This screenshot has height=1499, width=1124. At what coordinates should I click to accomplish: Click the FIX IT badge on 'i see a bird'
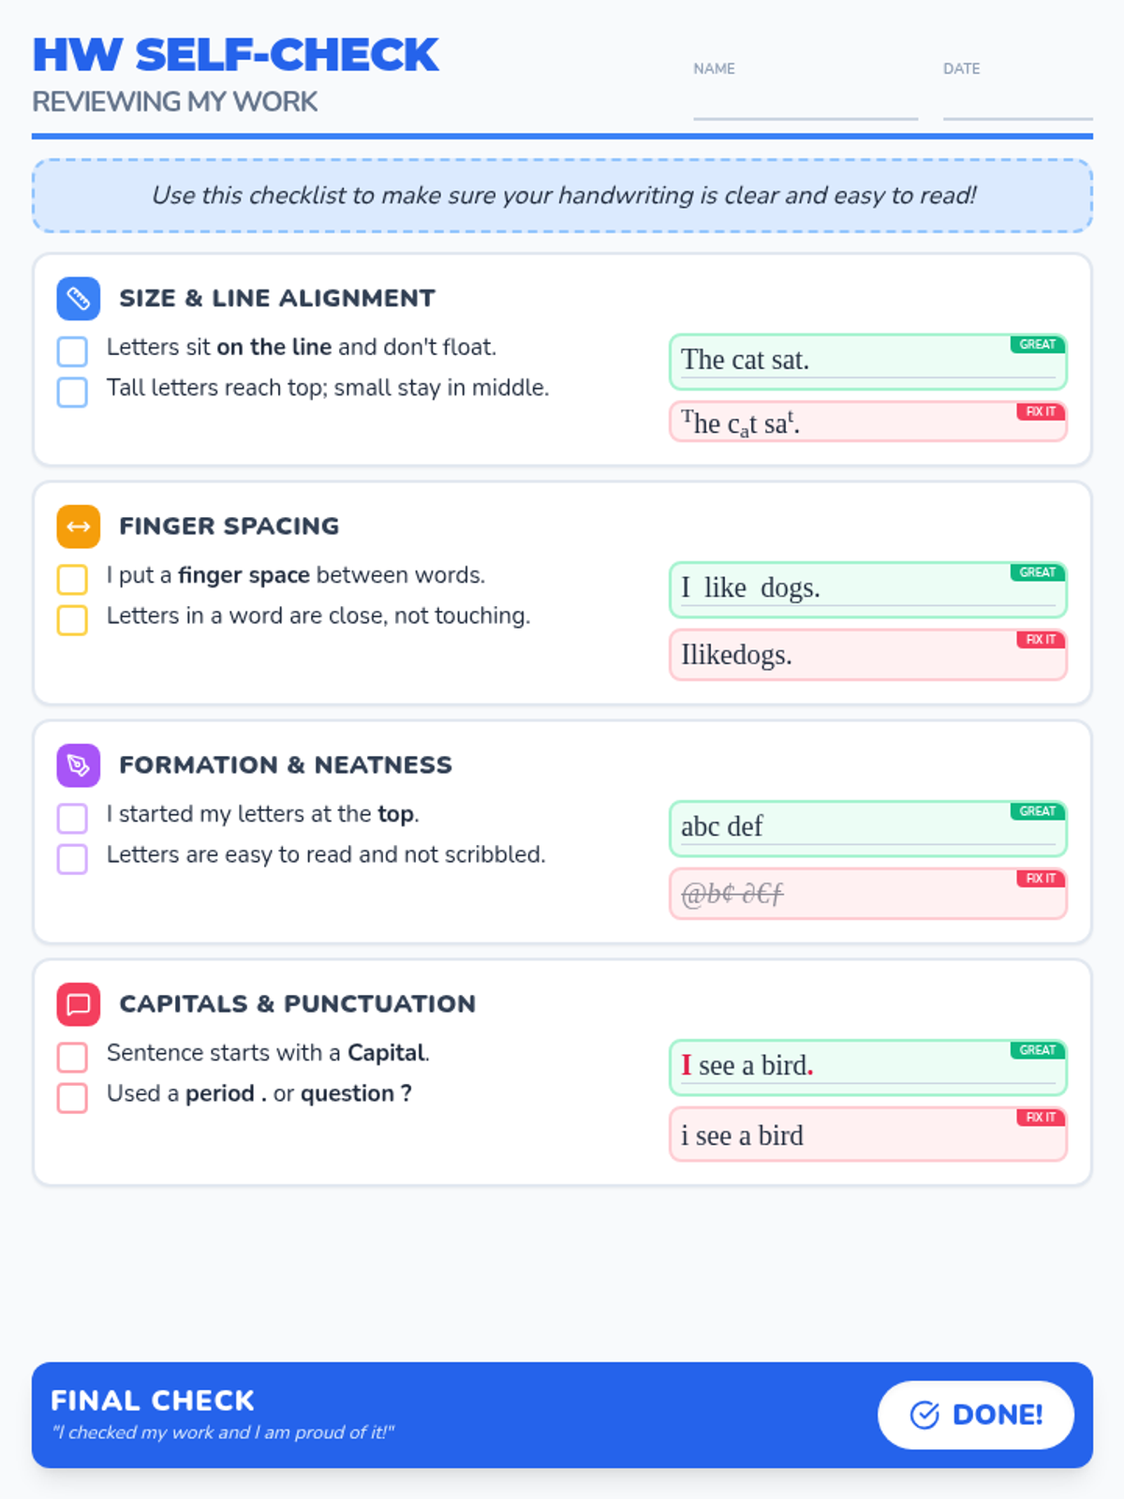(x=1041, y=1117)
